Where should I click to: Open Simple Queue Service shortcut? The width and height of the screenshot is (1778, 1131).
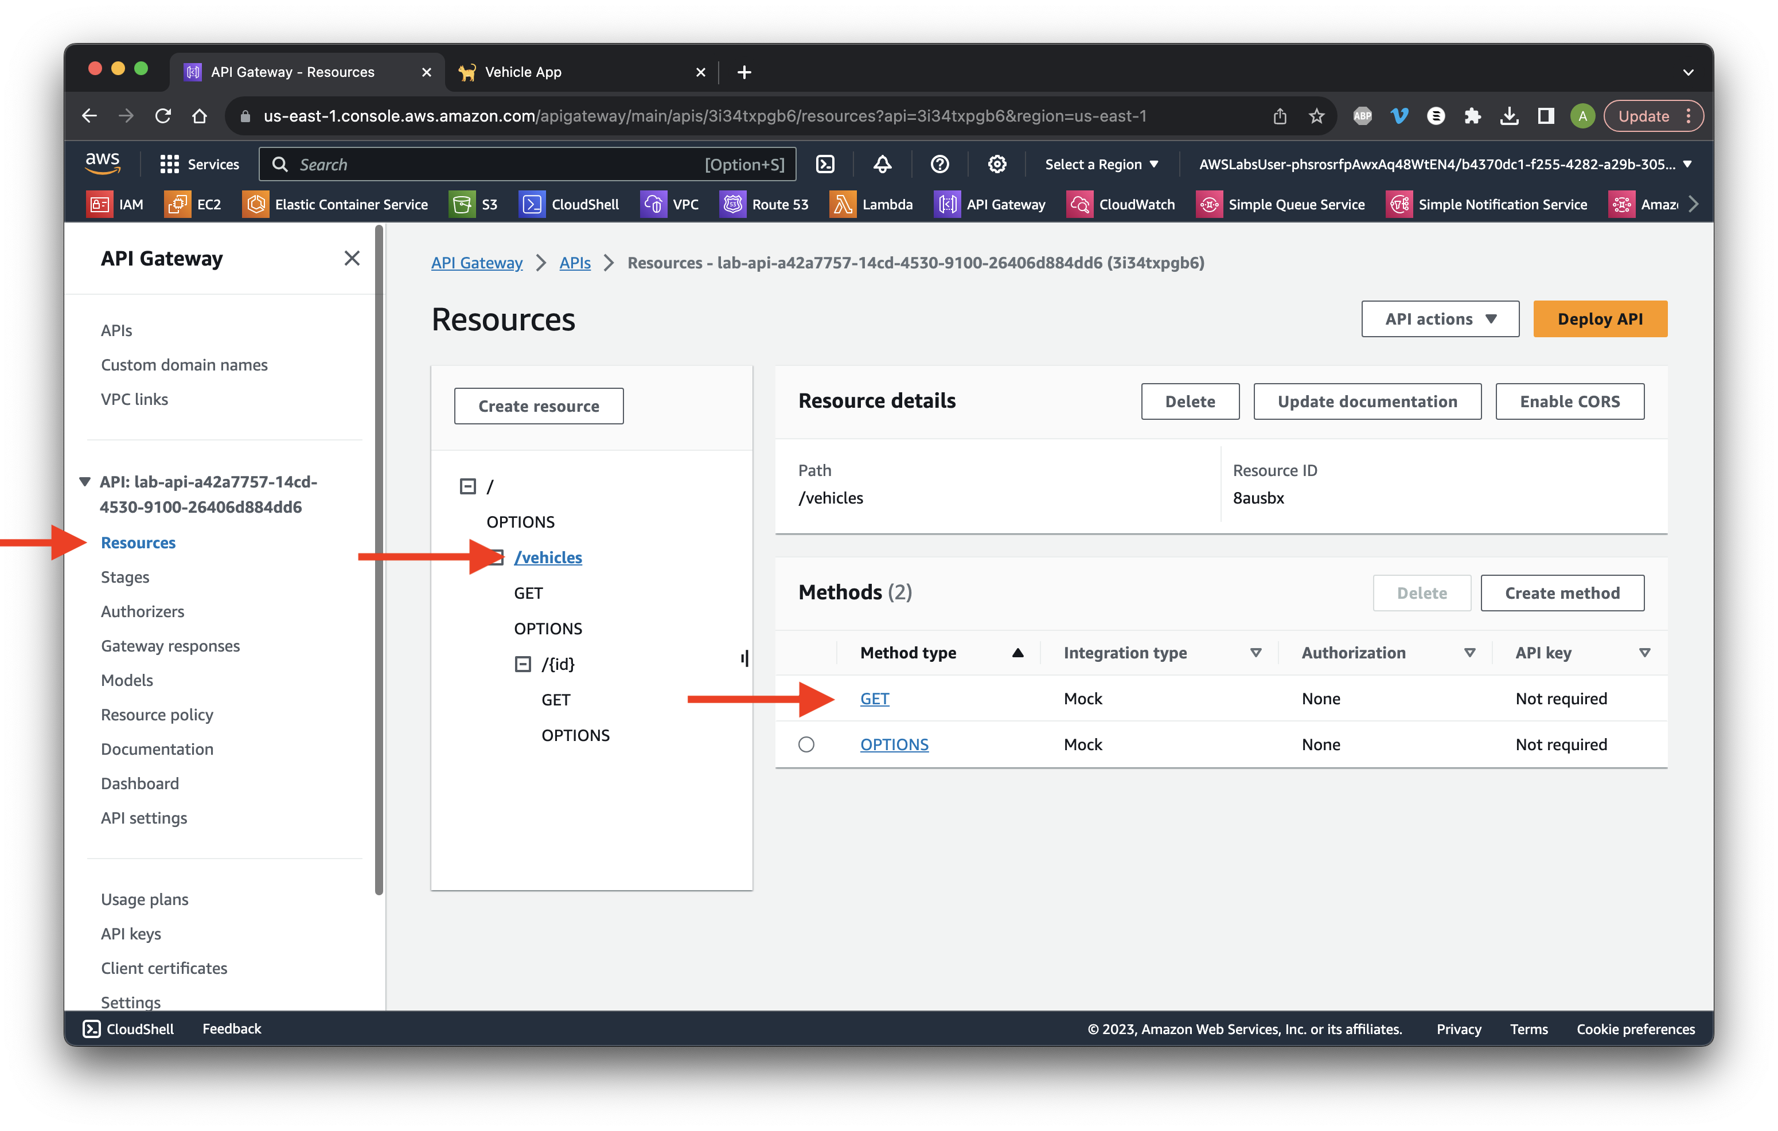point(1280,205)
